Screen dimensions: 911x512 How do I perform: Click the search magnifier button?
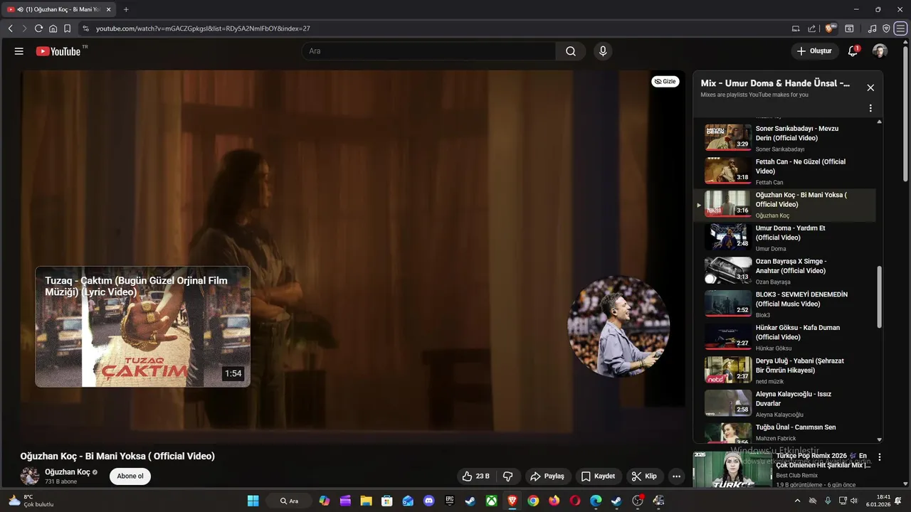pos(571,51)
